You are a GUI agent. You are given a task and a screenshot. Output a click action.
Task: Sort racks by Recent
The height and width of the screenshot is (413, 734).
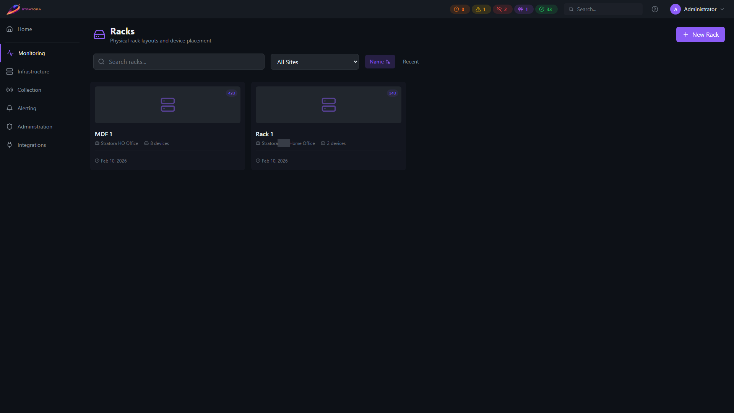tap(411, 62)
